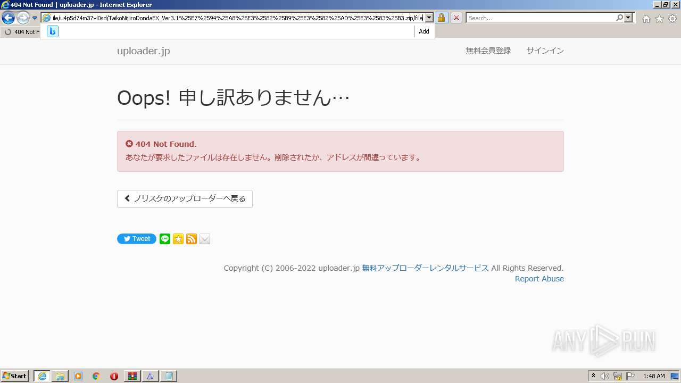Click the あなたが要求したファイルは存在しません message
Image resolution: width=681 pixels, height=383 pixels.
pos(274,157)
